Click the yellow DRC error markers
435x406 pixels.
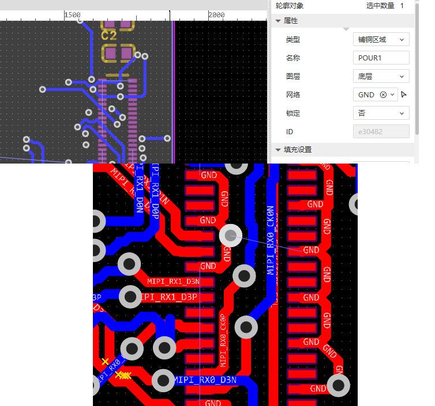tap(122, 375)
